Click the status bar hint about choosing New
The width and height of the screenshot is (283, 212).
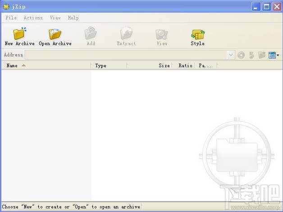point(71,207)
